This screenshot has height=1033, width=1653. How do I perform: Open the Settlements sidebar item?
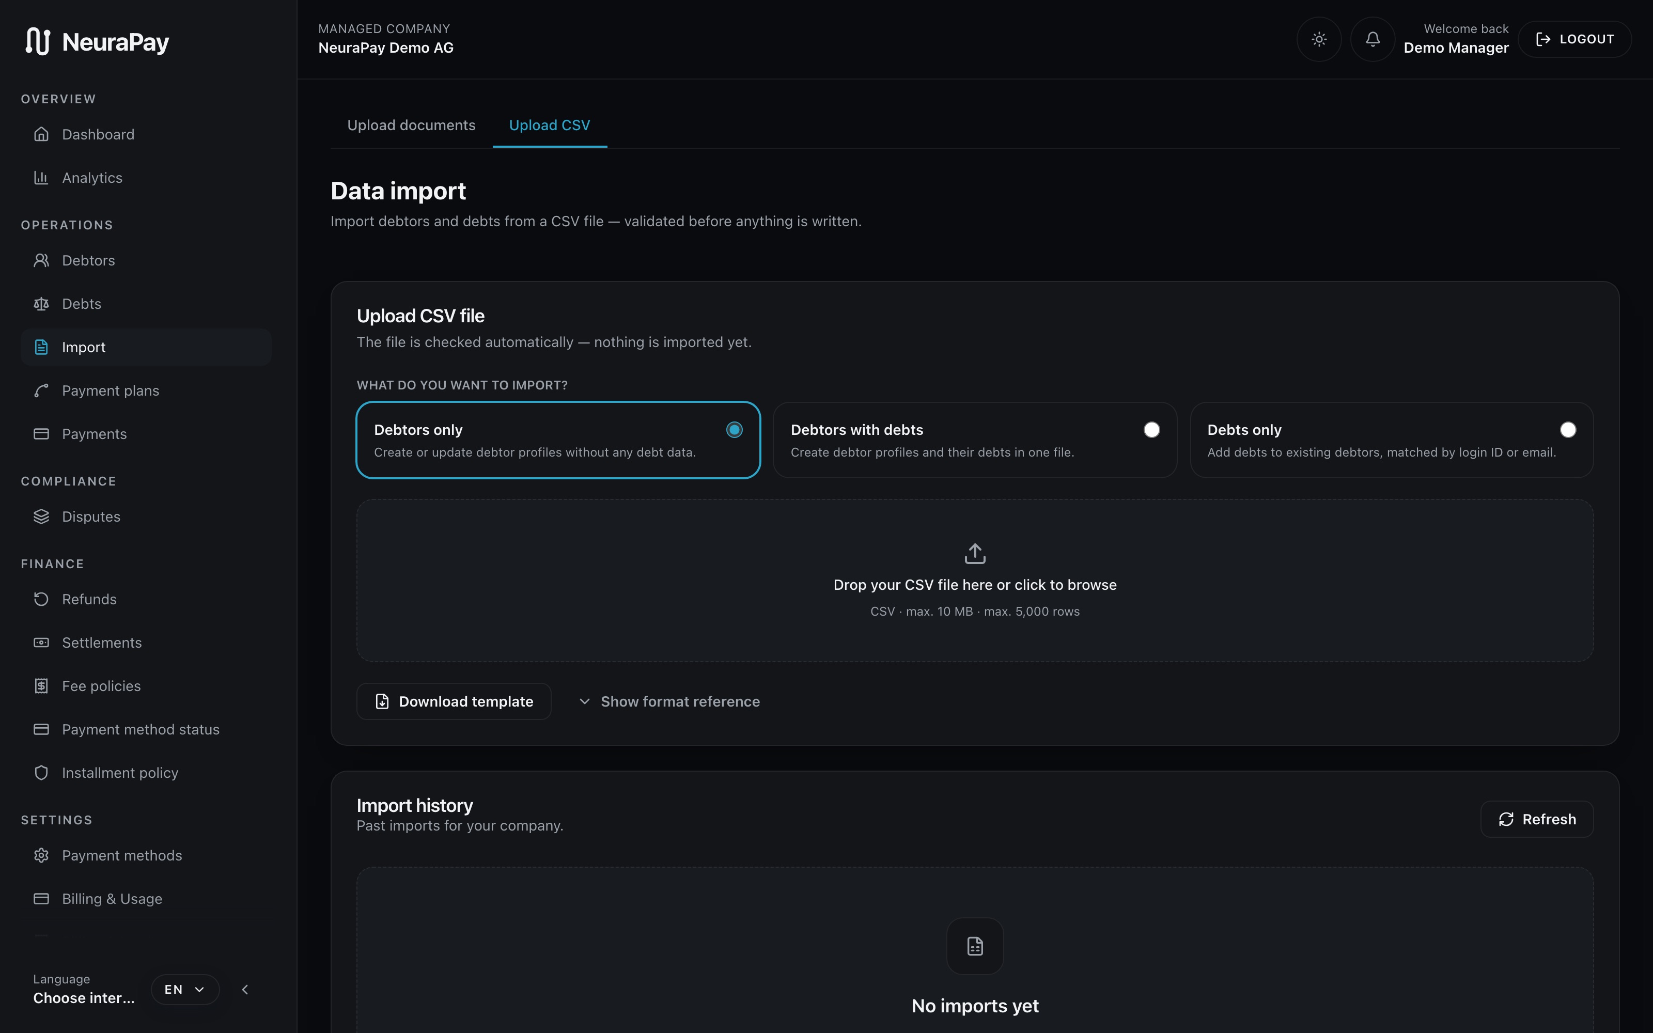point(146,643)
